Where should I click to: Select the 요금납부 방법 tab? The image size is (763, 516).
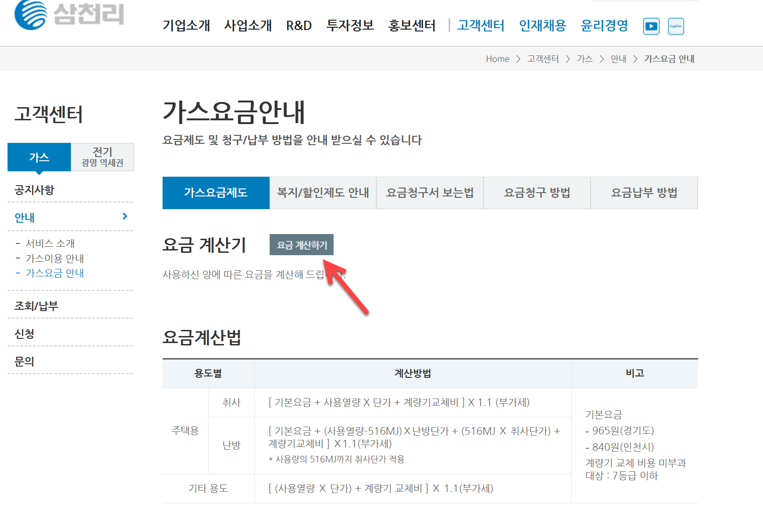tap(644, 193)
